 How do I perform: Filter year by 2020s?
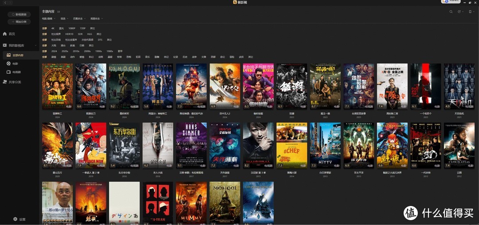(65, 51)
